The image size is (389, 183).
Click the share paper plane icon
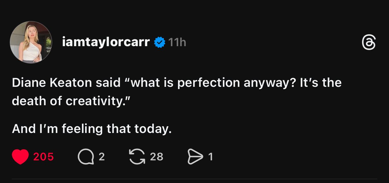click(x=195, y=157)
